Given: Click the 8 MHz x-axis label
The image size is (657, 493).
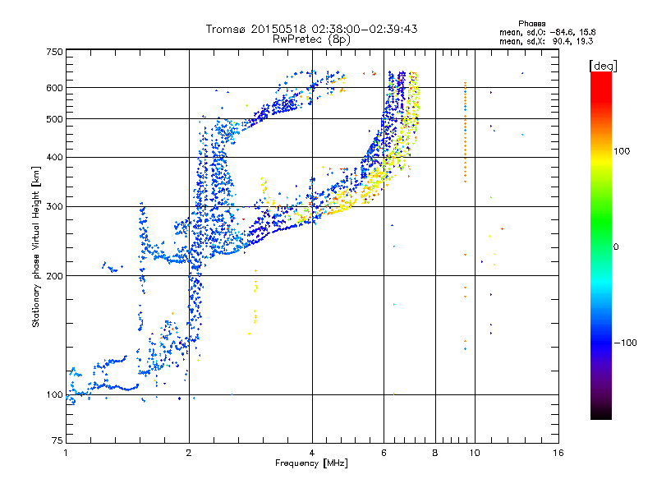Looking at the screenshot, I should point(435,453).
